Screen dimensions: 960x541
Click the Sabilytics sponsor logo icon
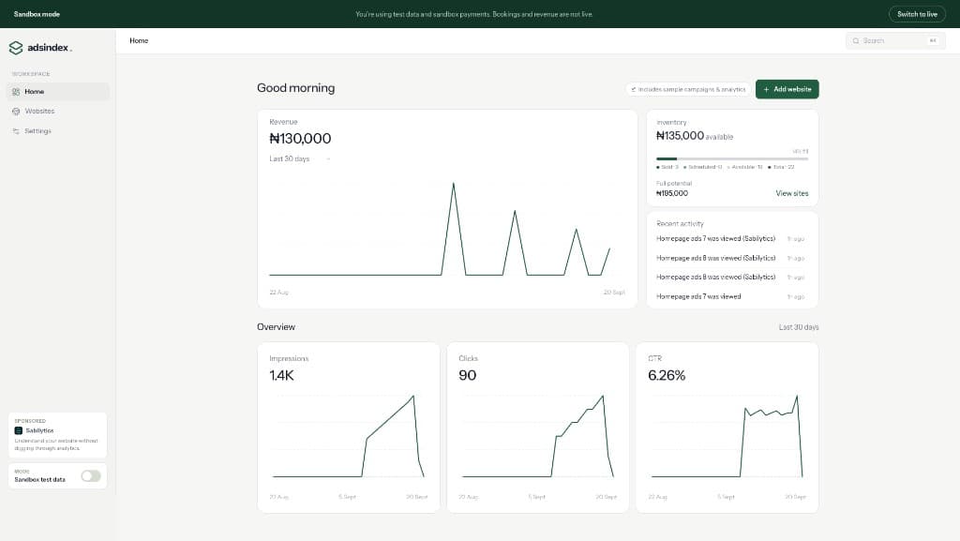click(x=19, y=431)
